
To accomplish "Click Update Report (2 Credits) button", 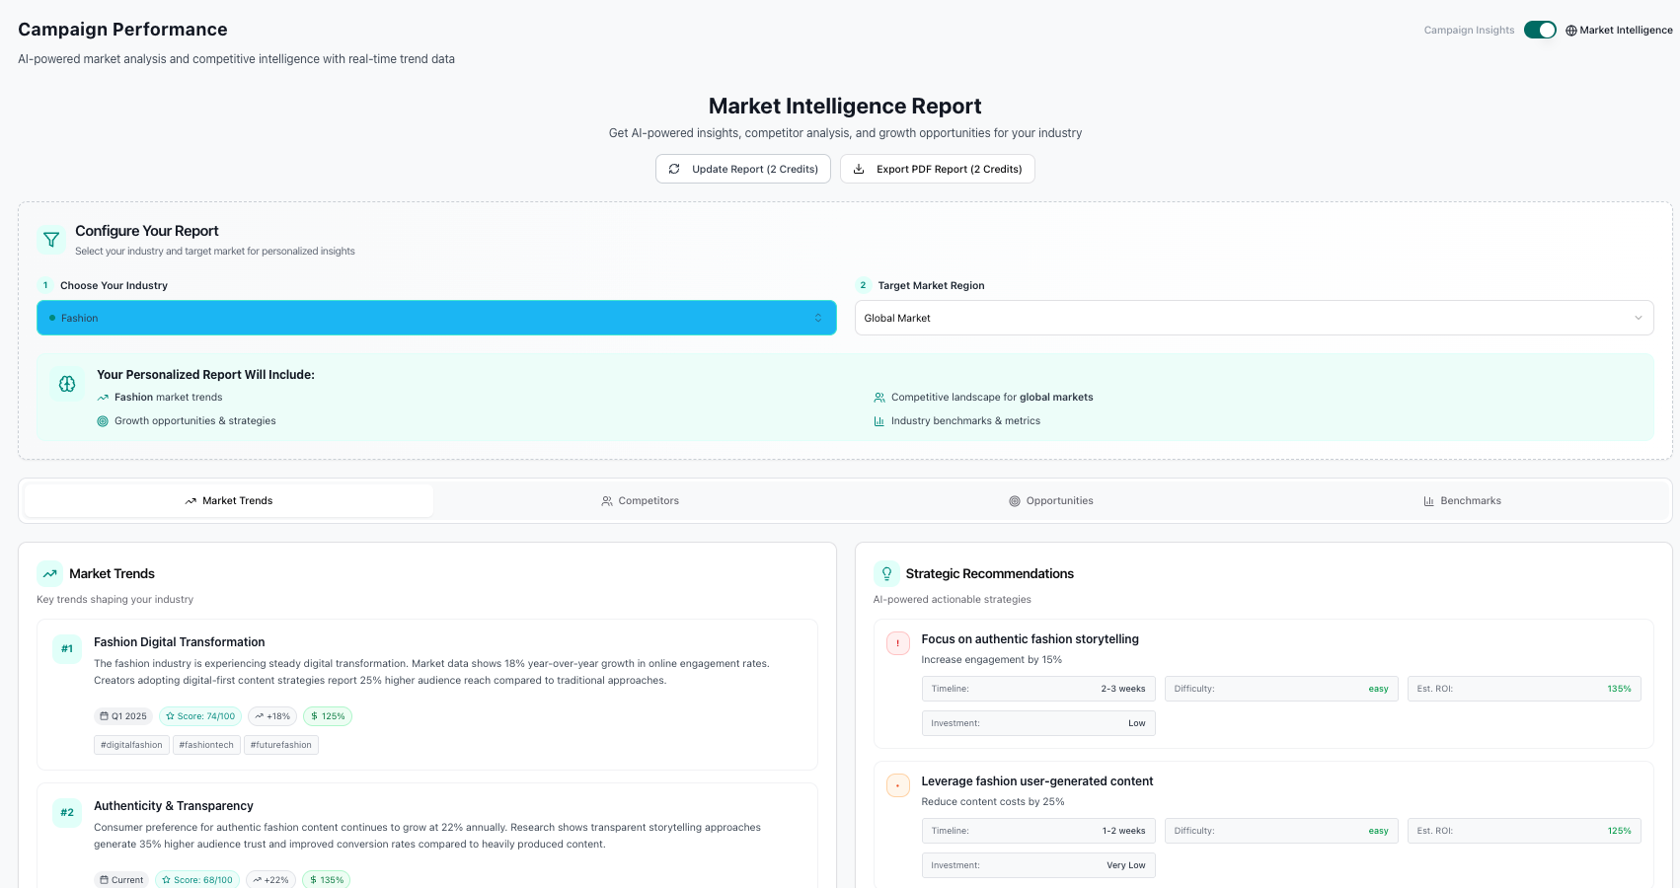I will 743,169.
